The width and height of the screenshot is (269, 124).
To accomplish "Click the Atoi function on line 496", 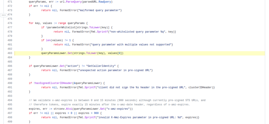I will click(66, 109).
